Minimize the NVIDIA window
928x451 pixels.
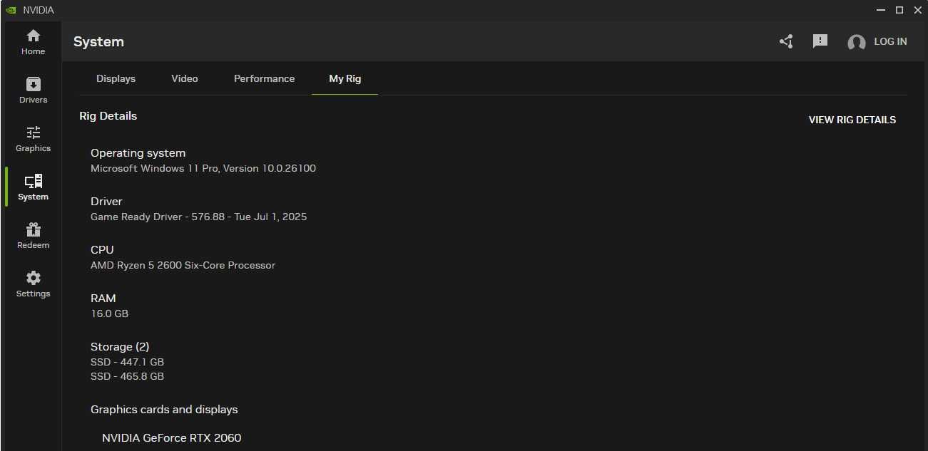point(880,10)
